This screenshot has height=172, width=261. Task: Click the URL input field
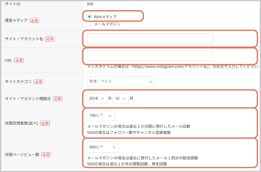[150, 56]
